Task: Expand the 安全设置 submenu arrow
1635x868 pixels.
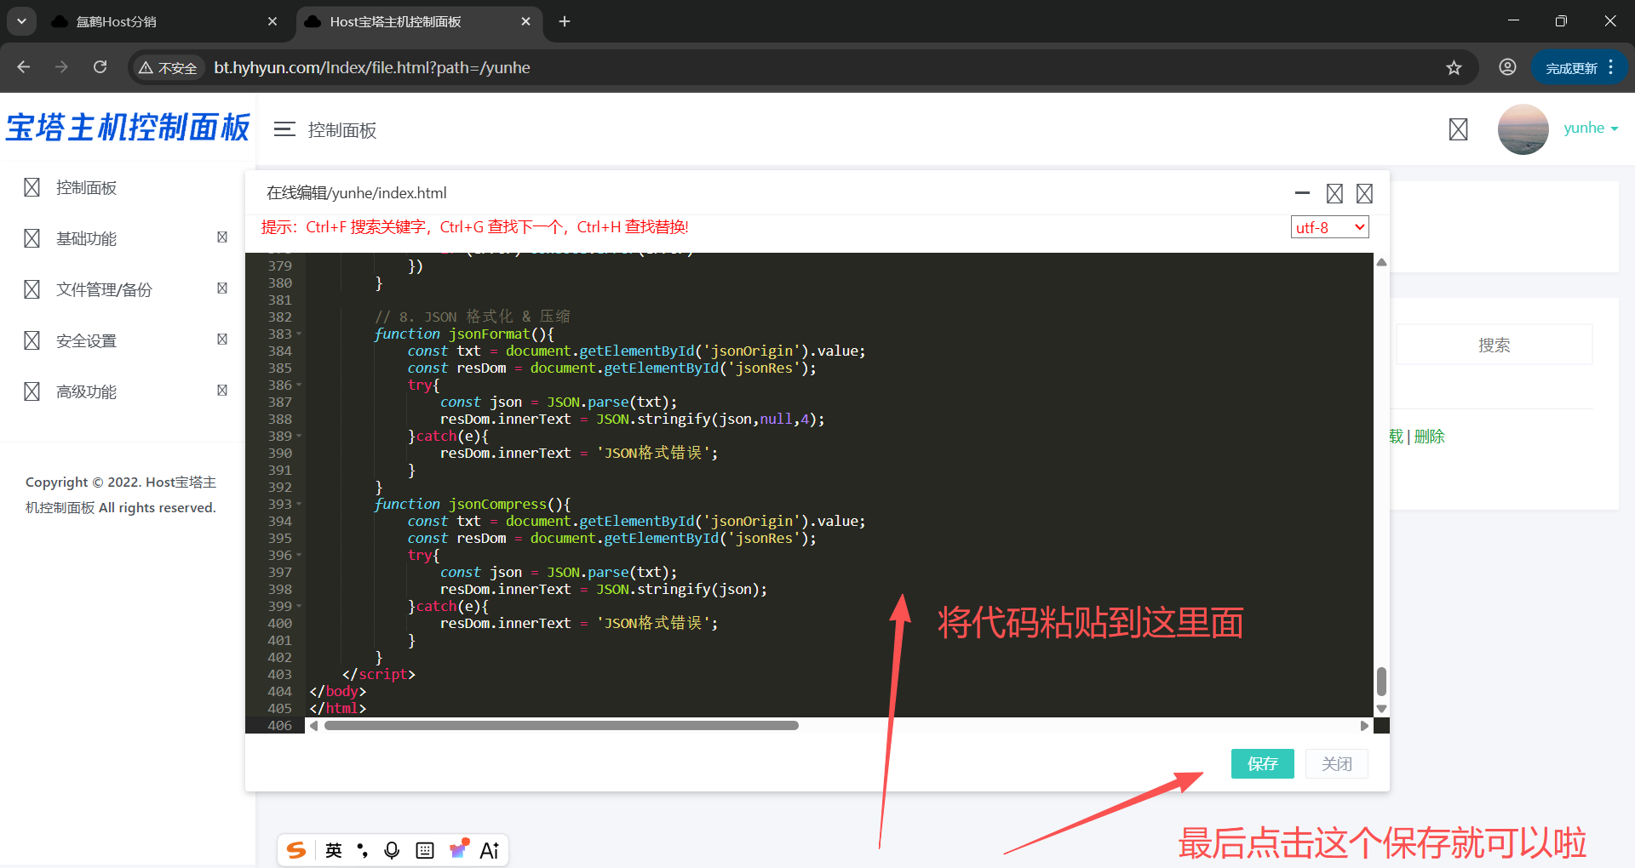Action: pyautogui.click(x=222, y=340)
